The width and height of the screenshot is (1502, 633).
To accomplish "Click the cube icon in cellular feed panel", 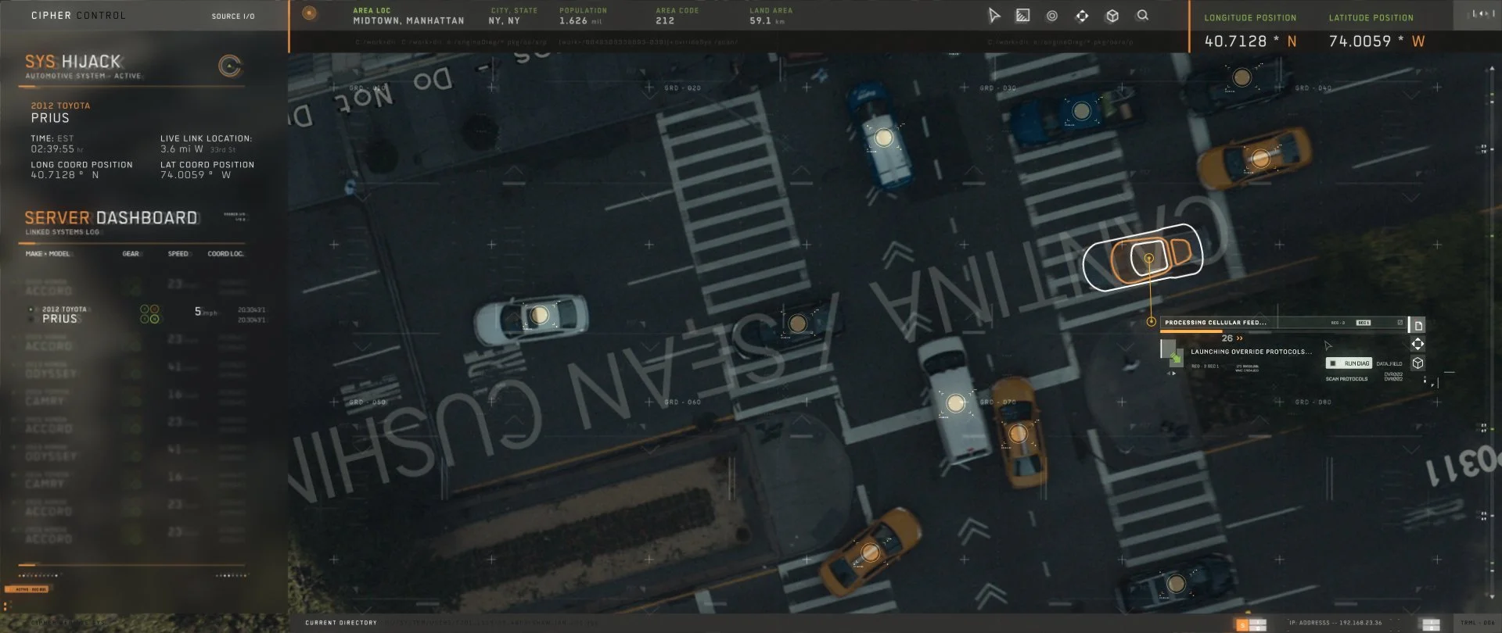I will tap(1418, 363).
